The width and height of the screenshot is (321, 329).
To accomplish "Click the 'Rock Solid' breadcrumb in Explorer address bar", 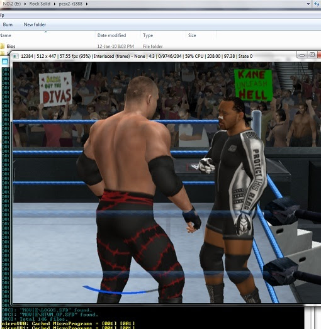I will point(40,4).
